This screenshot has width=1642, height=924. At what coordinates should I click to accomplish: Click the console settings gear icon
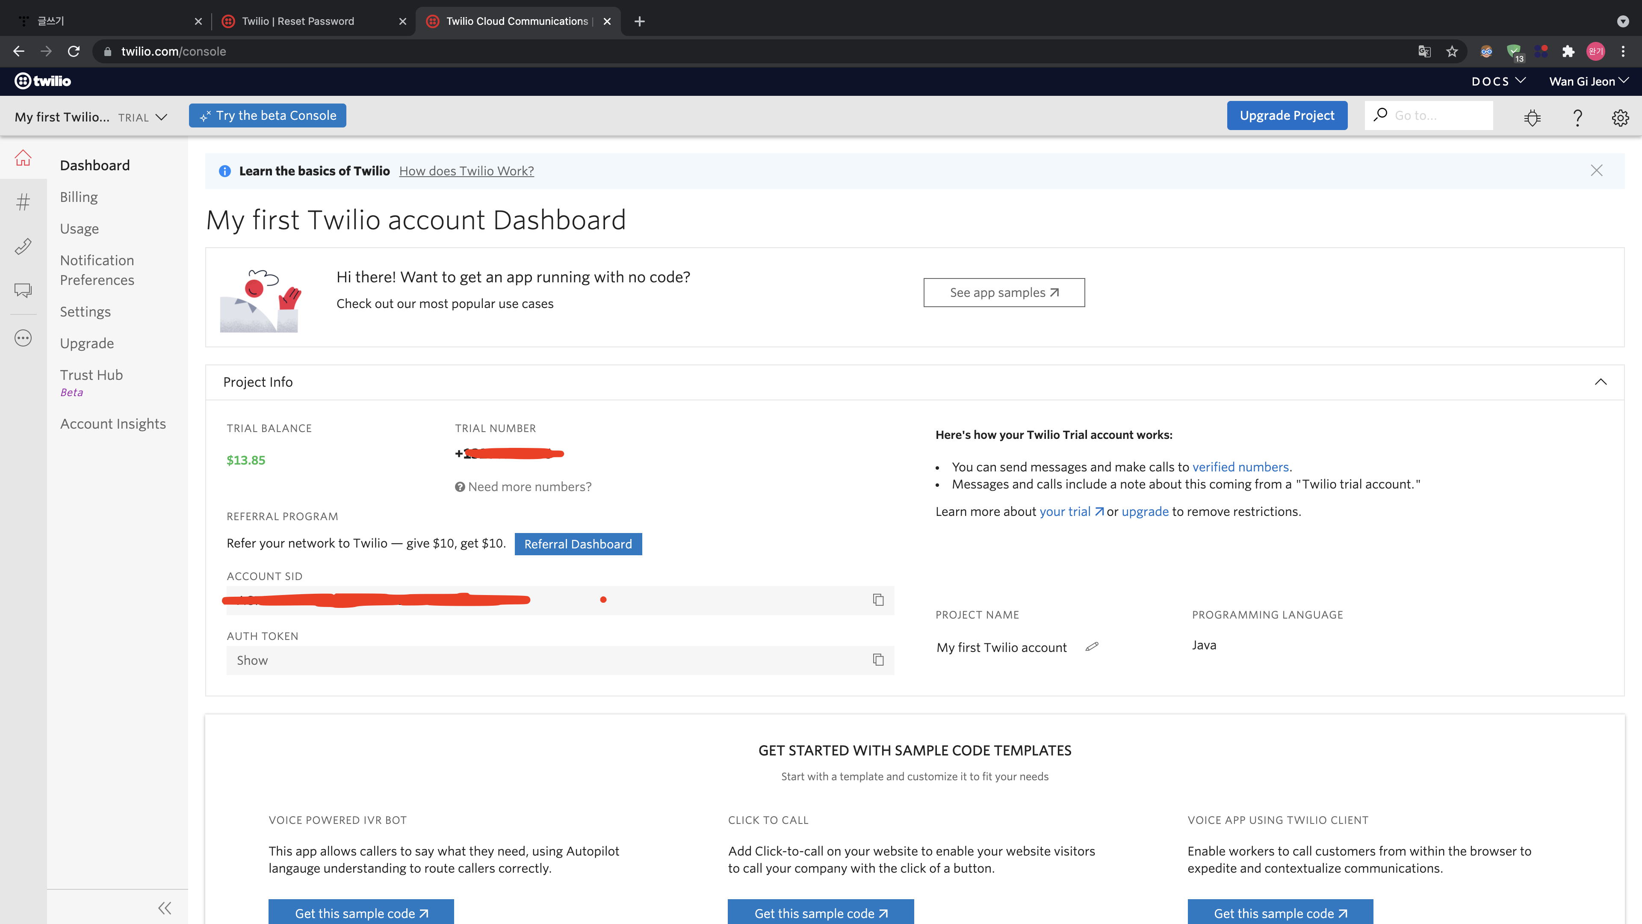(1620, 117)
